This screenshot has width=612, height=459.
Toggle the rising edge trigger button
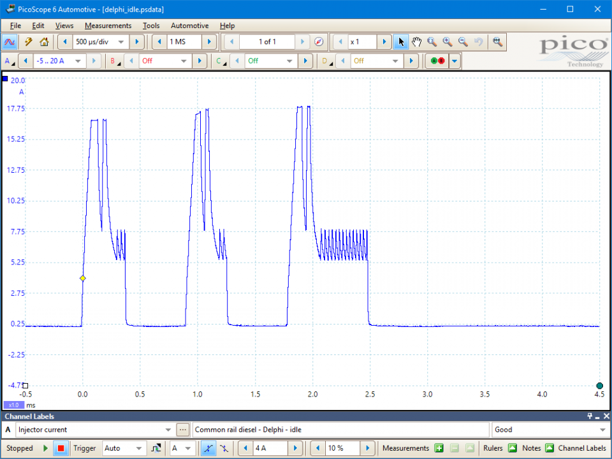tap(208, 448)
